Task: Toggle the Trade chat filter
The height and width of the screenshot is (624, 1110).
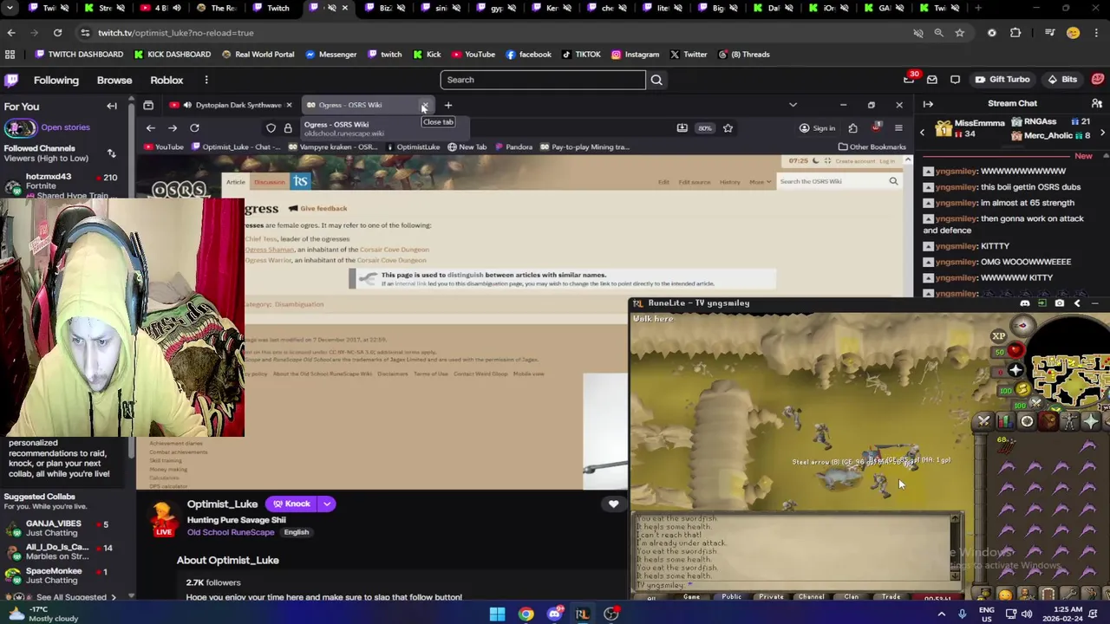Action: pos(891,596)
